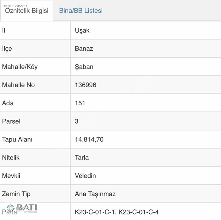
Task: Select the Mevkii value Veledin
Action: tap(85, 176)
